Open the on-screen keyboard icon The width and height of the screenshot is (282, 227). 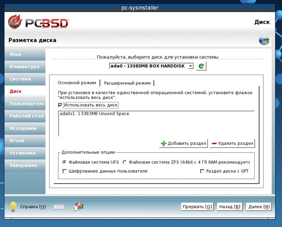(x=59, y=207)
